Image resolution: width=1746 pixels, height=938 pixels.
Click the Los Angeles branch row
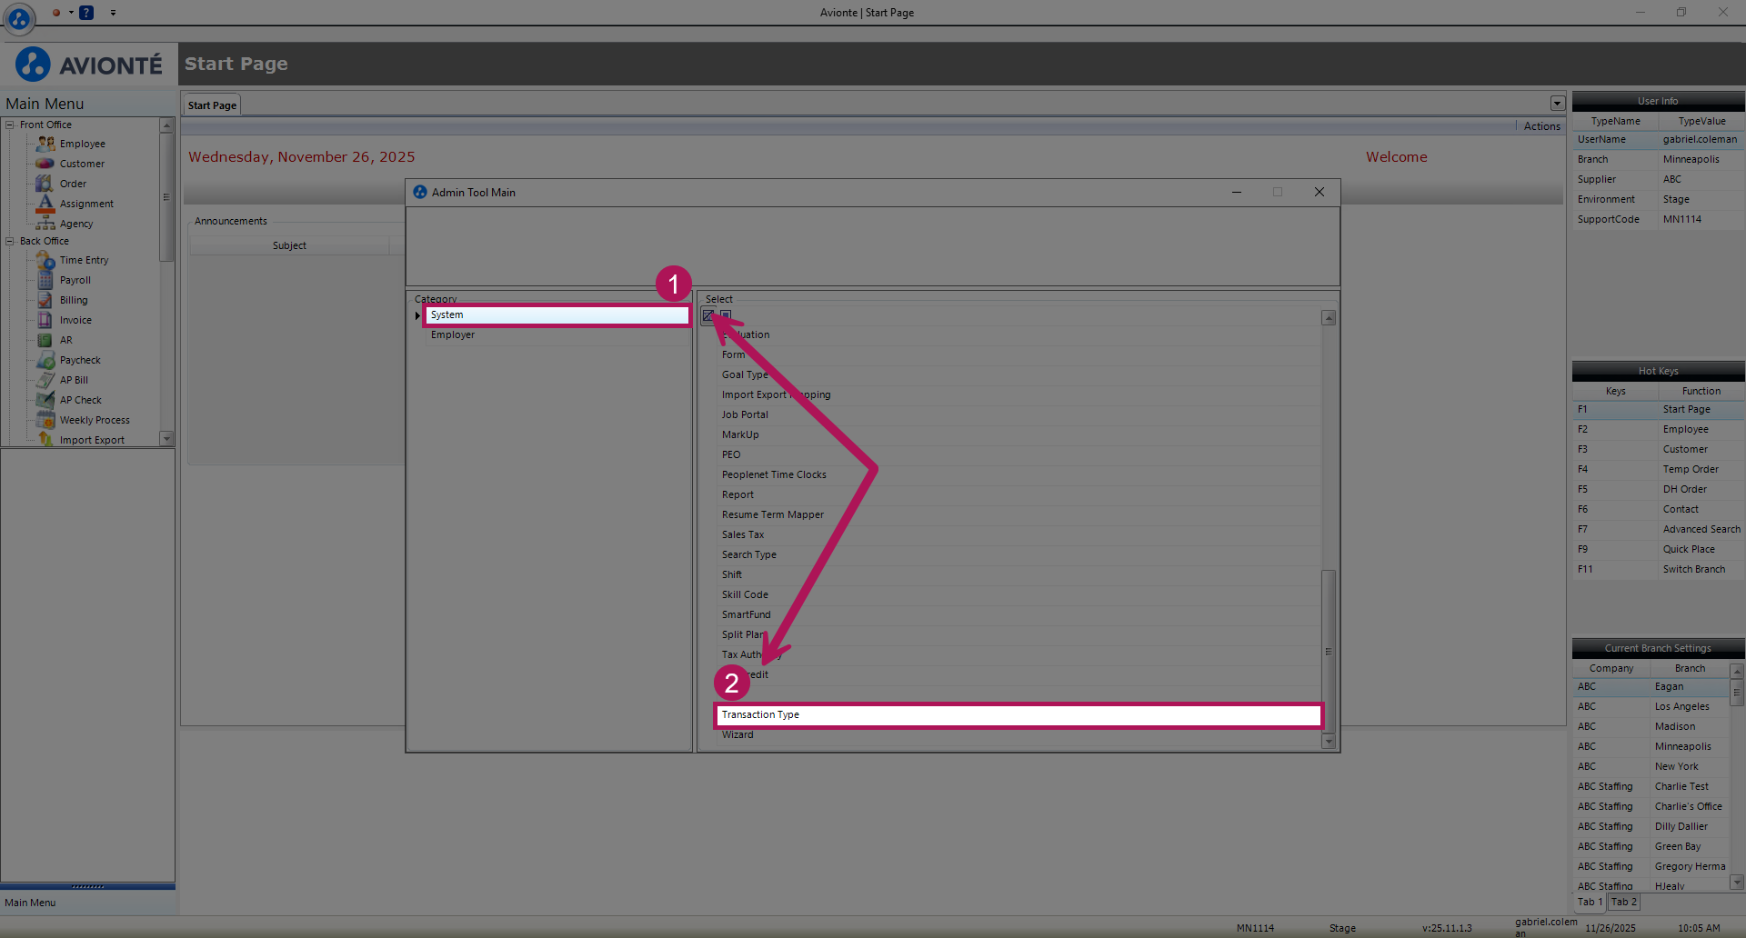1651,706
